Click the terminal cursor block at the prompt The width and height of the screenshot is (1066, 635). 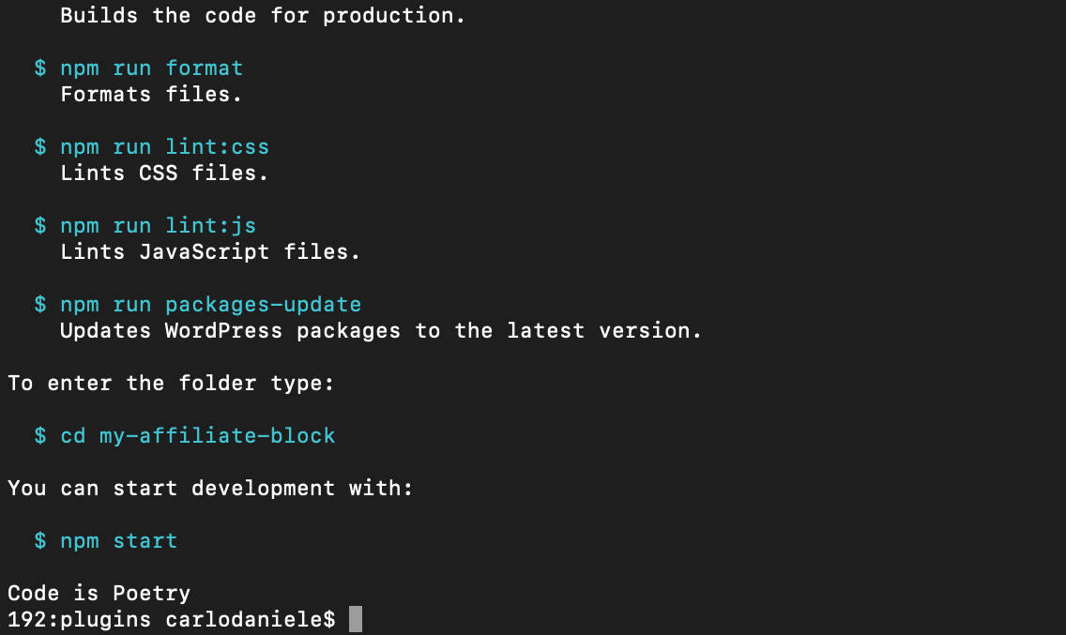pyautogui.click(x=355, y=619)
